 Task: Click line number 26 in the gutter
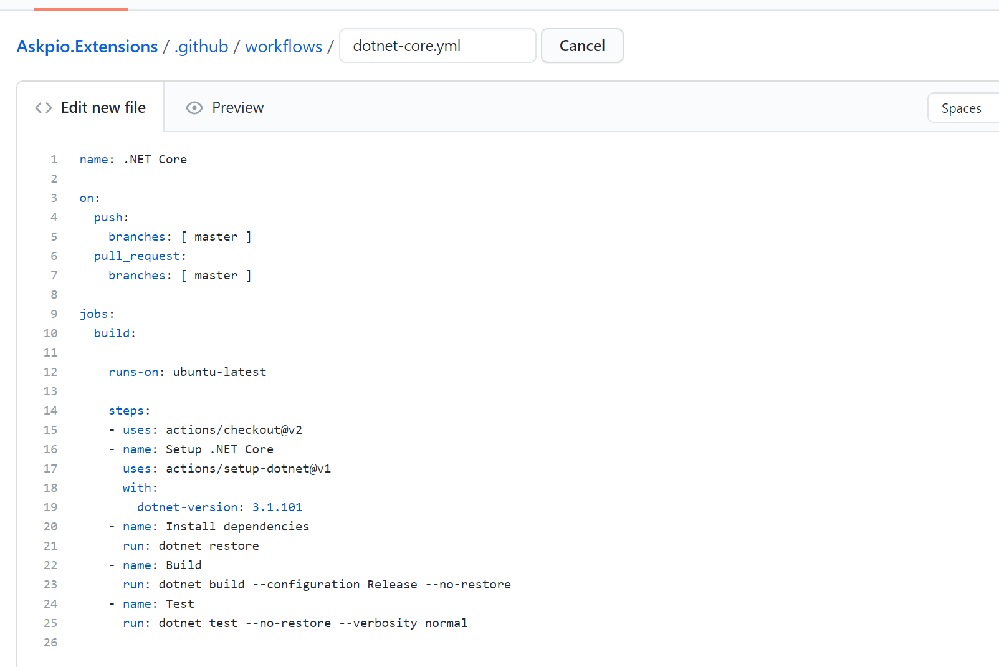click(x=50, y=643)
